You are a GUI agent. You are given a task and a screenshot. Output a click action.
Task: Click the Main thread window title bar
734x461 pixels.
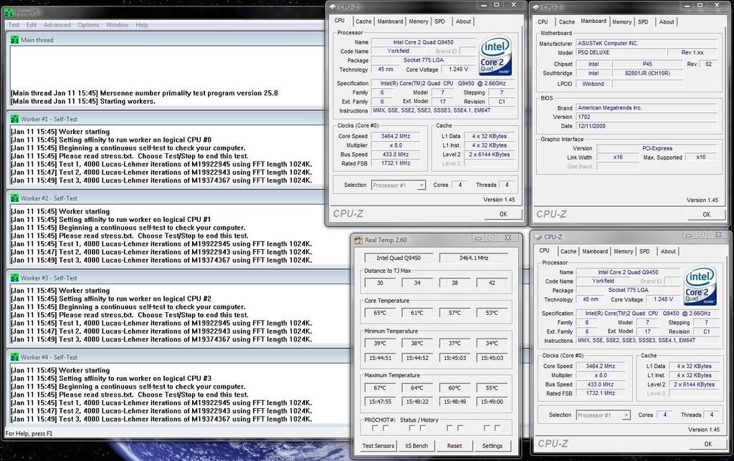pyautogui.click(x=166, y=40)
